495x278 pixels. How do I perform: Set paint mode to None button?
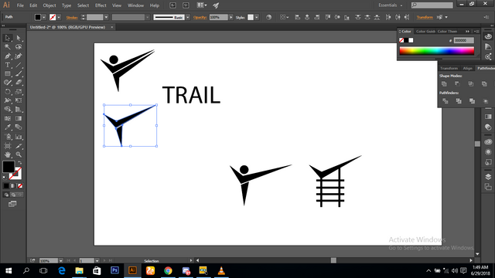[x=20, y=186]
